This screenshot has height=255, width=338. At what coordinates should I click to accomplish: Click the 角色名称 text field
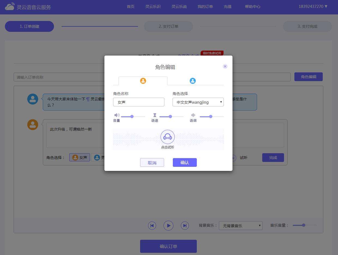coord(139,102)
